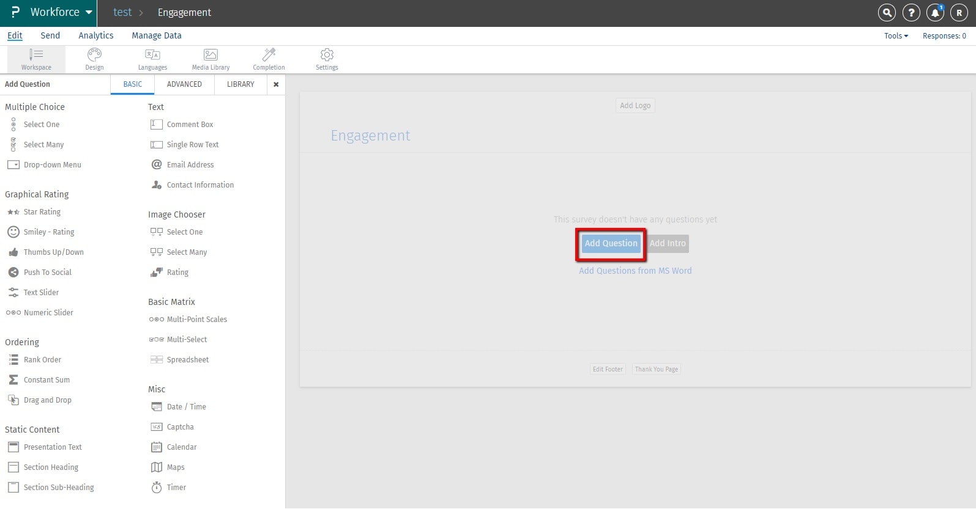The image size is (976, 509).
Task: Add a Section Heading element
Action: click(x=43, y=467)
